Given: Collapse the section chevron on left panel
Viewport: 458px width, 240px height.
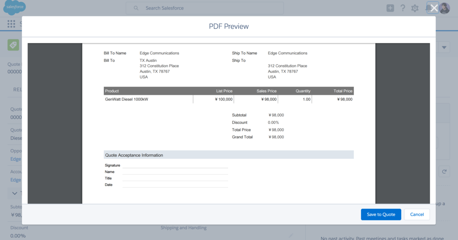Looking at the screenshot, I should pos(15,193).
